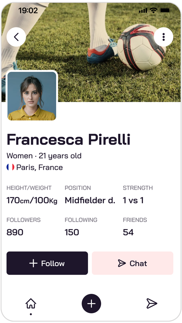Start a Chat with Francesca

point(132,263)
